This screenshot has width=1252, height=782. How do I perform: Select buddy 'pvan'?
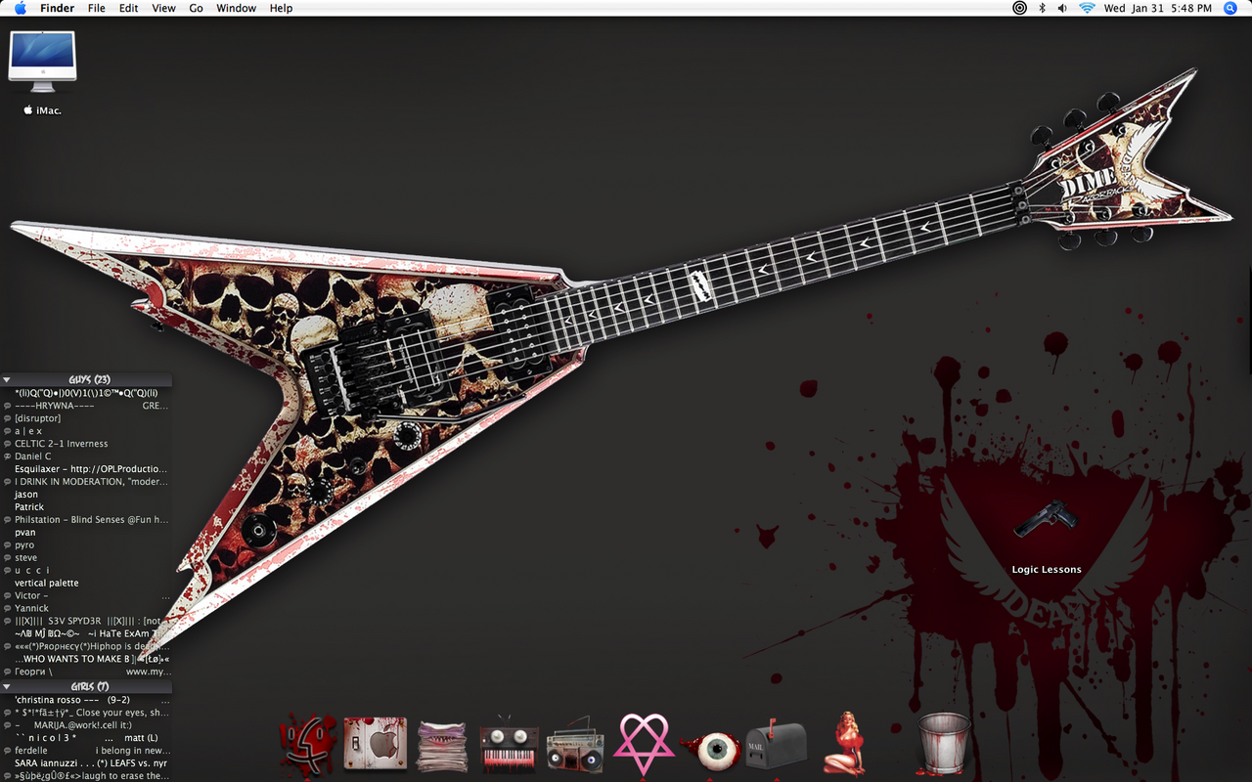(86, 533)
